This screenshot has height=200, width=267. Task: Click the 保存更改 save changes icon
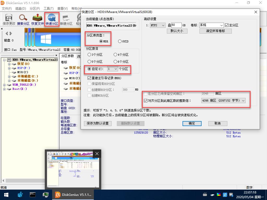click(9, 19)
